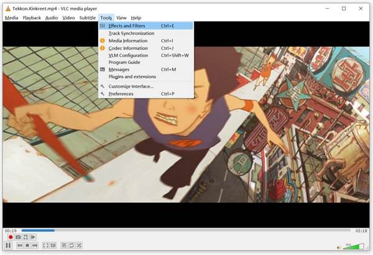The image size is (373, 255).
Task: Toggle fullscreen video mode
Action: [x=45, y=245]
